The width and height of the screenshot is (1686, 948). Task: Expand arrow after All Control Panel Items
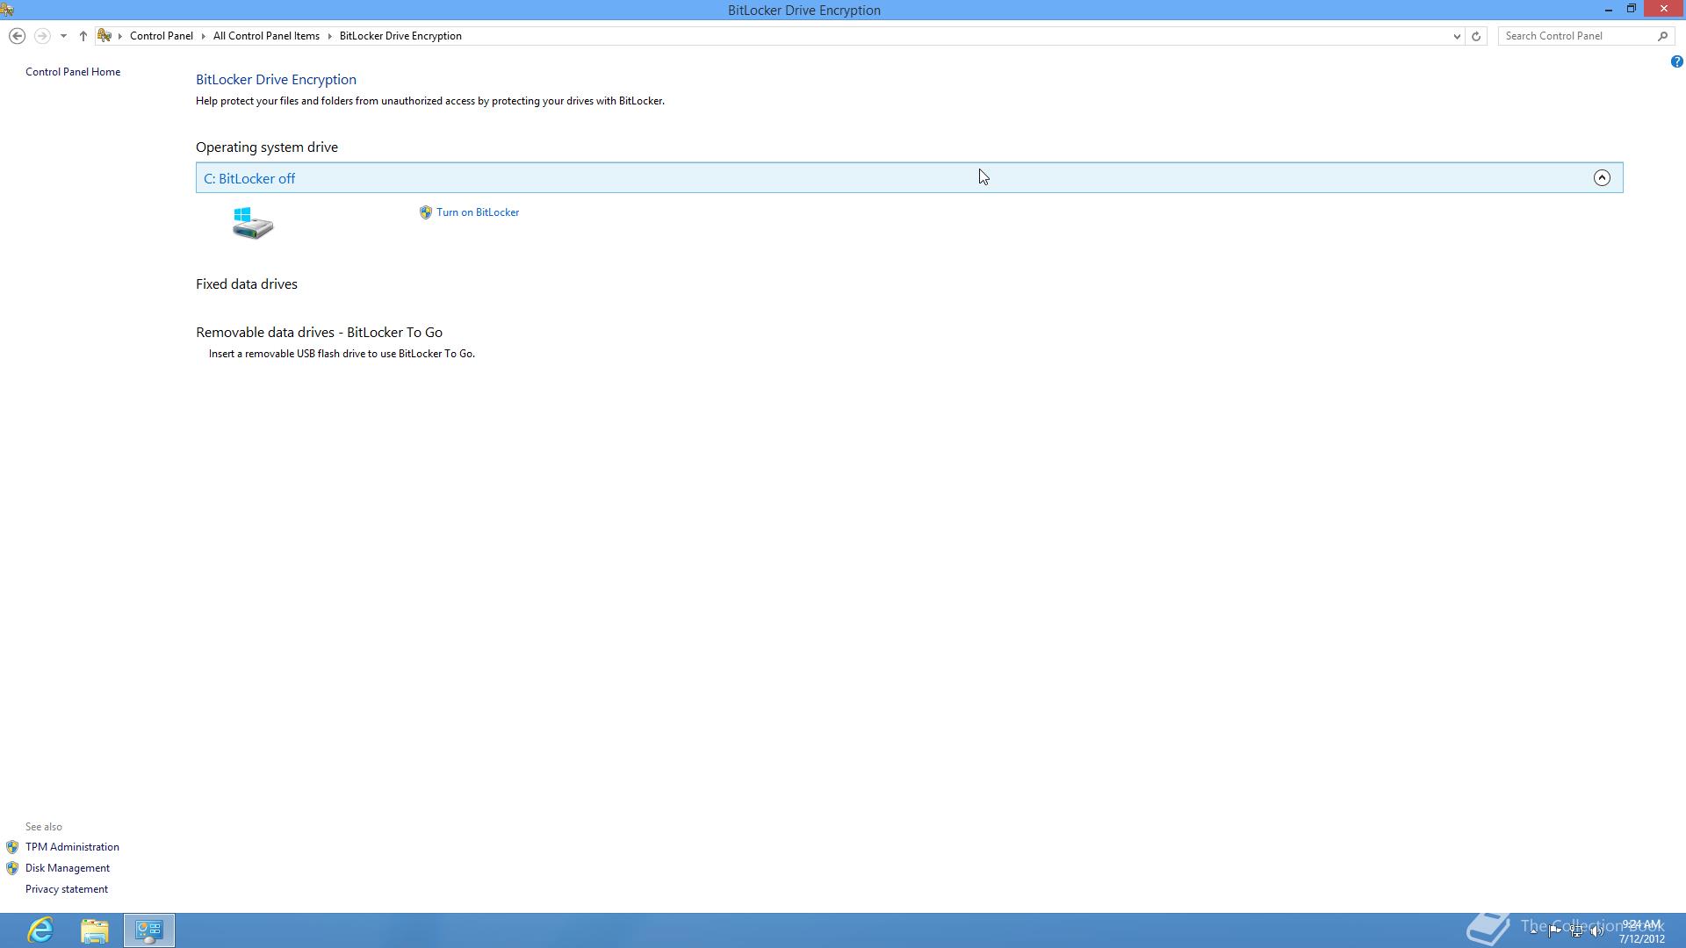point(330,36)
